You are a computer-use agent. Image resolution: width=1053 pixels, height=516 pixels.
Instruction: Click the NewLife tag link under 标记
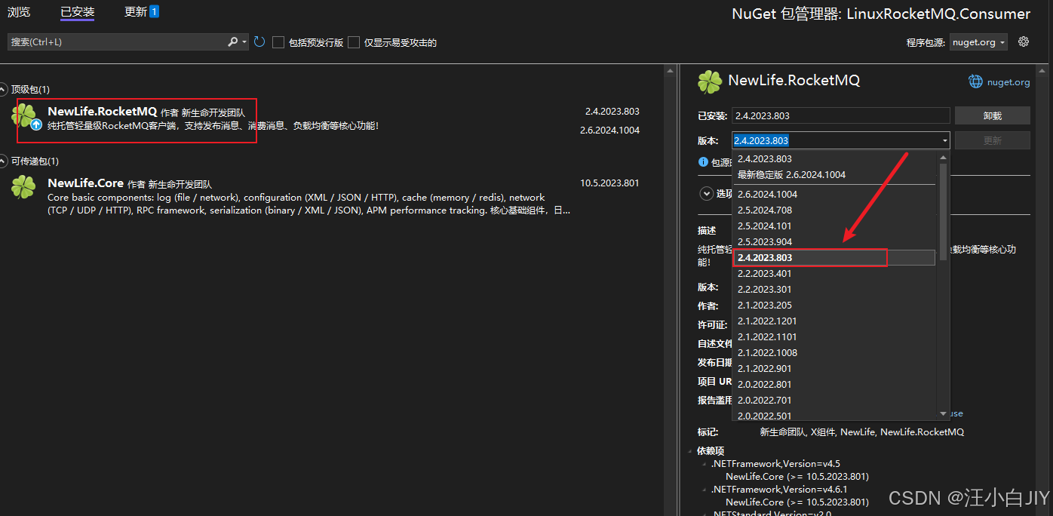[857, 432]
